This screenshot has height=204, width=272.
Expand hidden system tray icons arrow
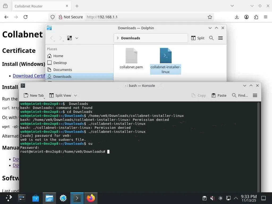236,198
